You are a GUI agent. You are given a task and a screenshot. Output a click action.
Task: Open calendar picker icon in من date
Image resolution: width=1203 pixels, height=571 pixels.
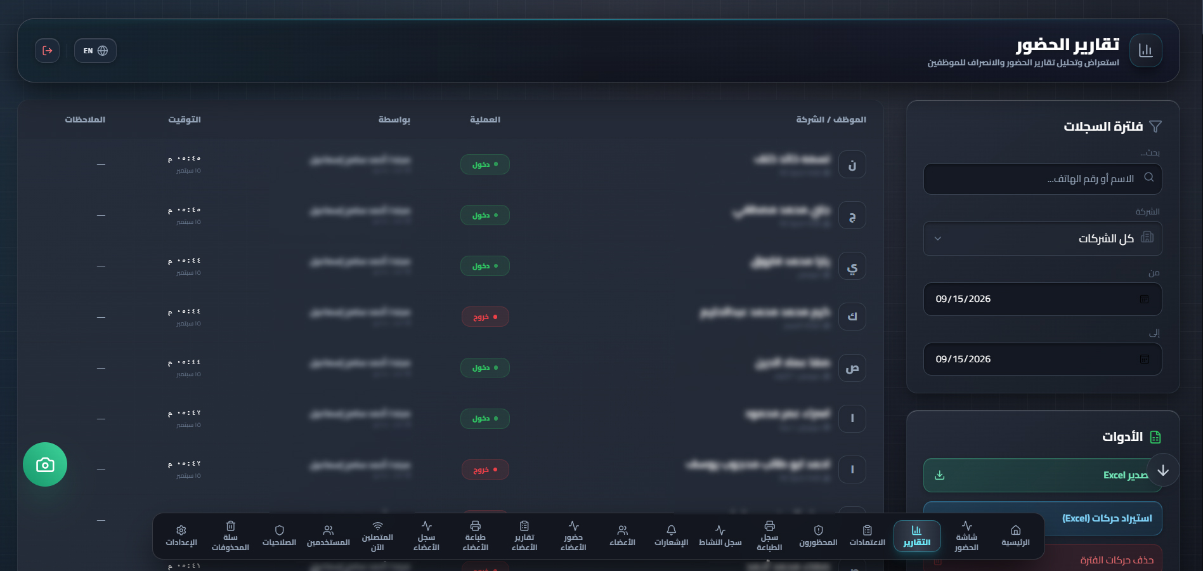coord(1145,299)
